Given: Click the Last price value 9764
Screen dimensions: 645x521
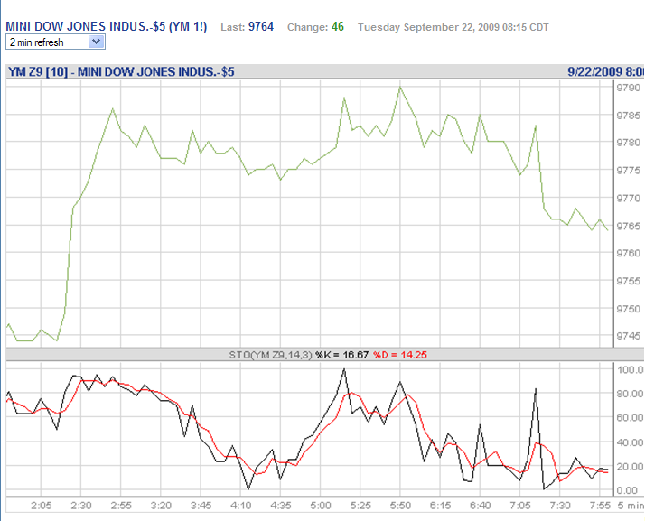Looking at the screenshot, I should pos(261,27).
